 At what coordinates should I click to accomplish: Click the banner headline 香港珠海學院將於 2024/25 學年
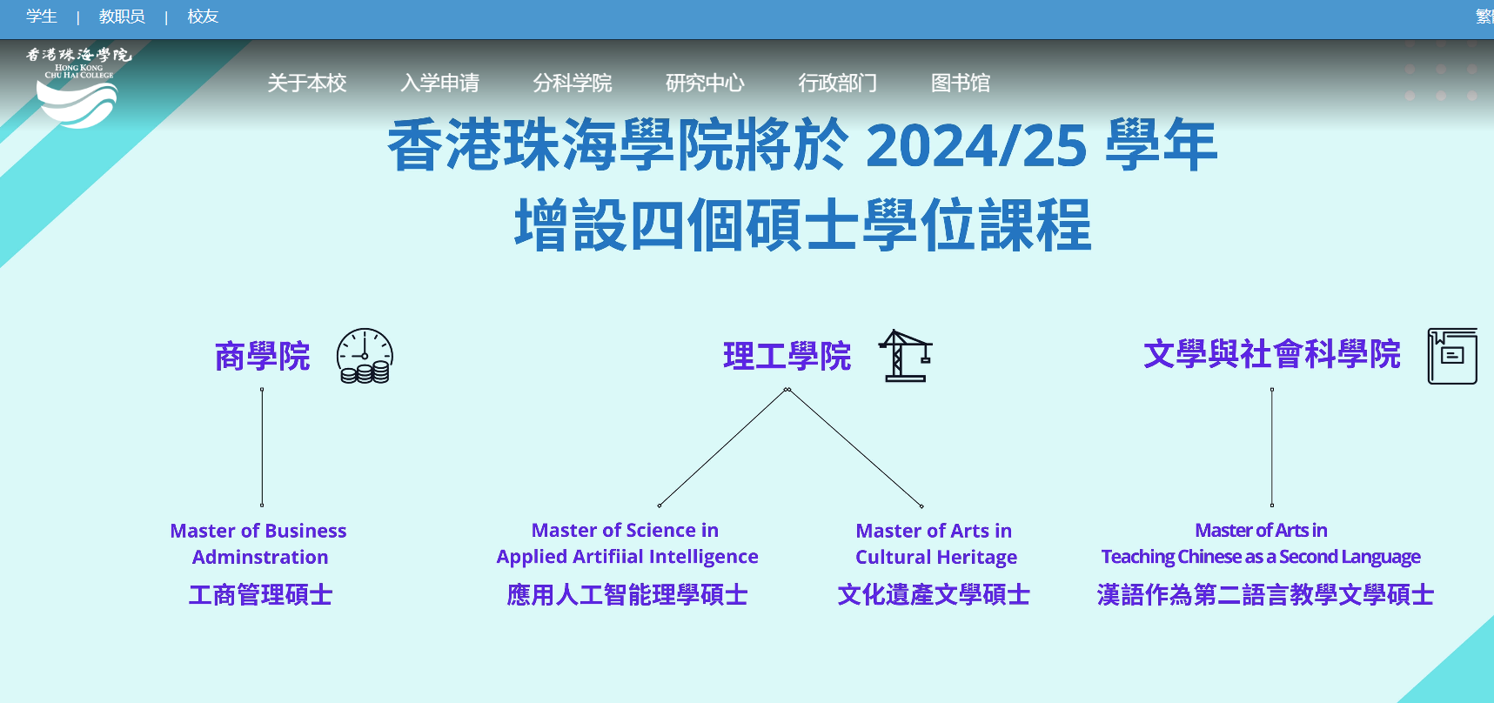point(801,145)
